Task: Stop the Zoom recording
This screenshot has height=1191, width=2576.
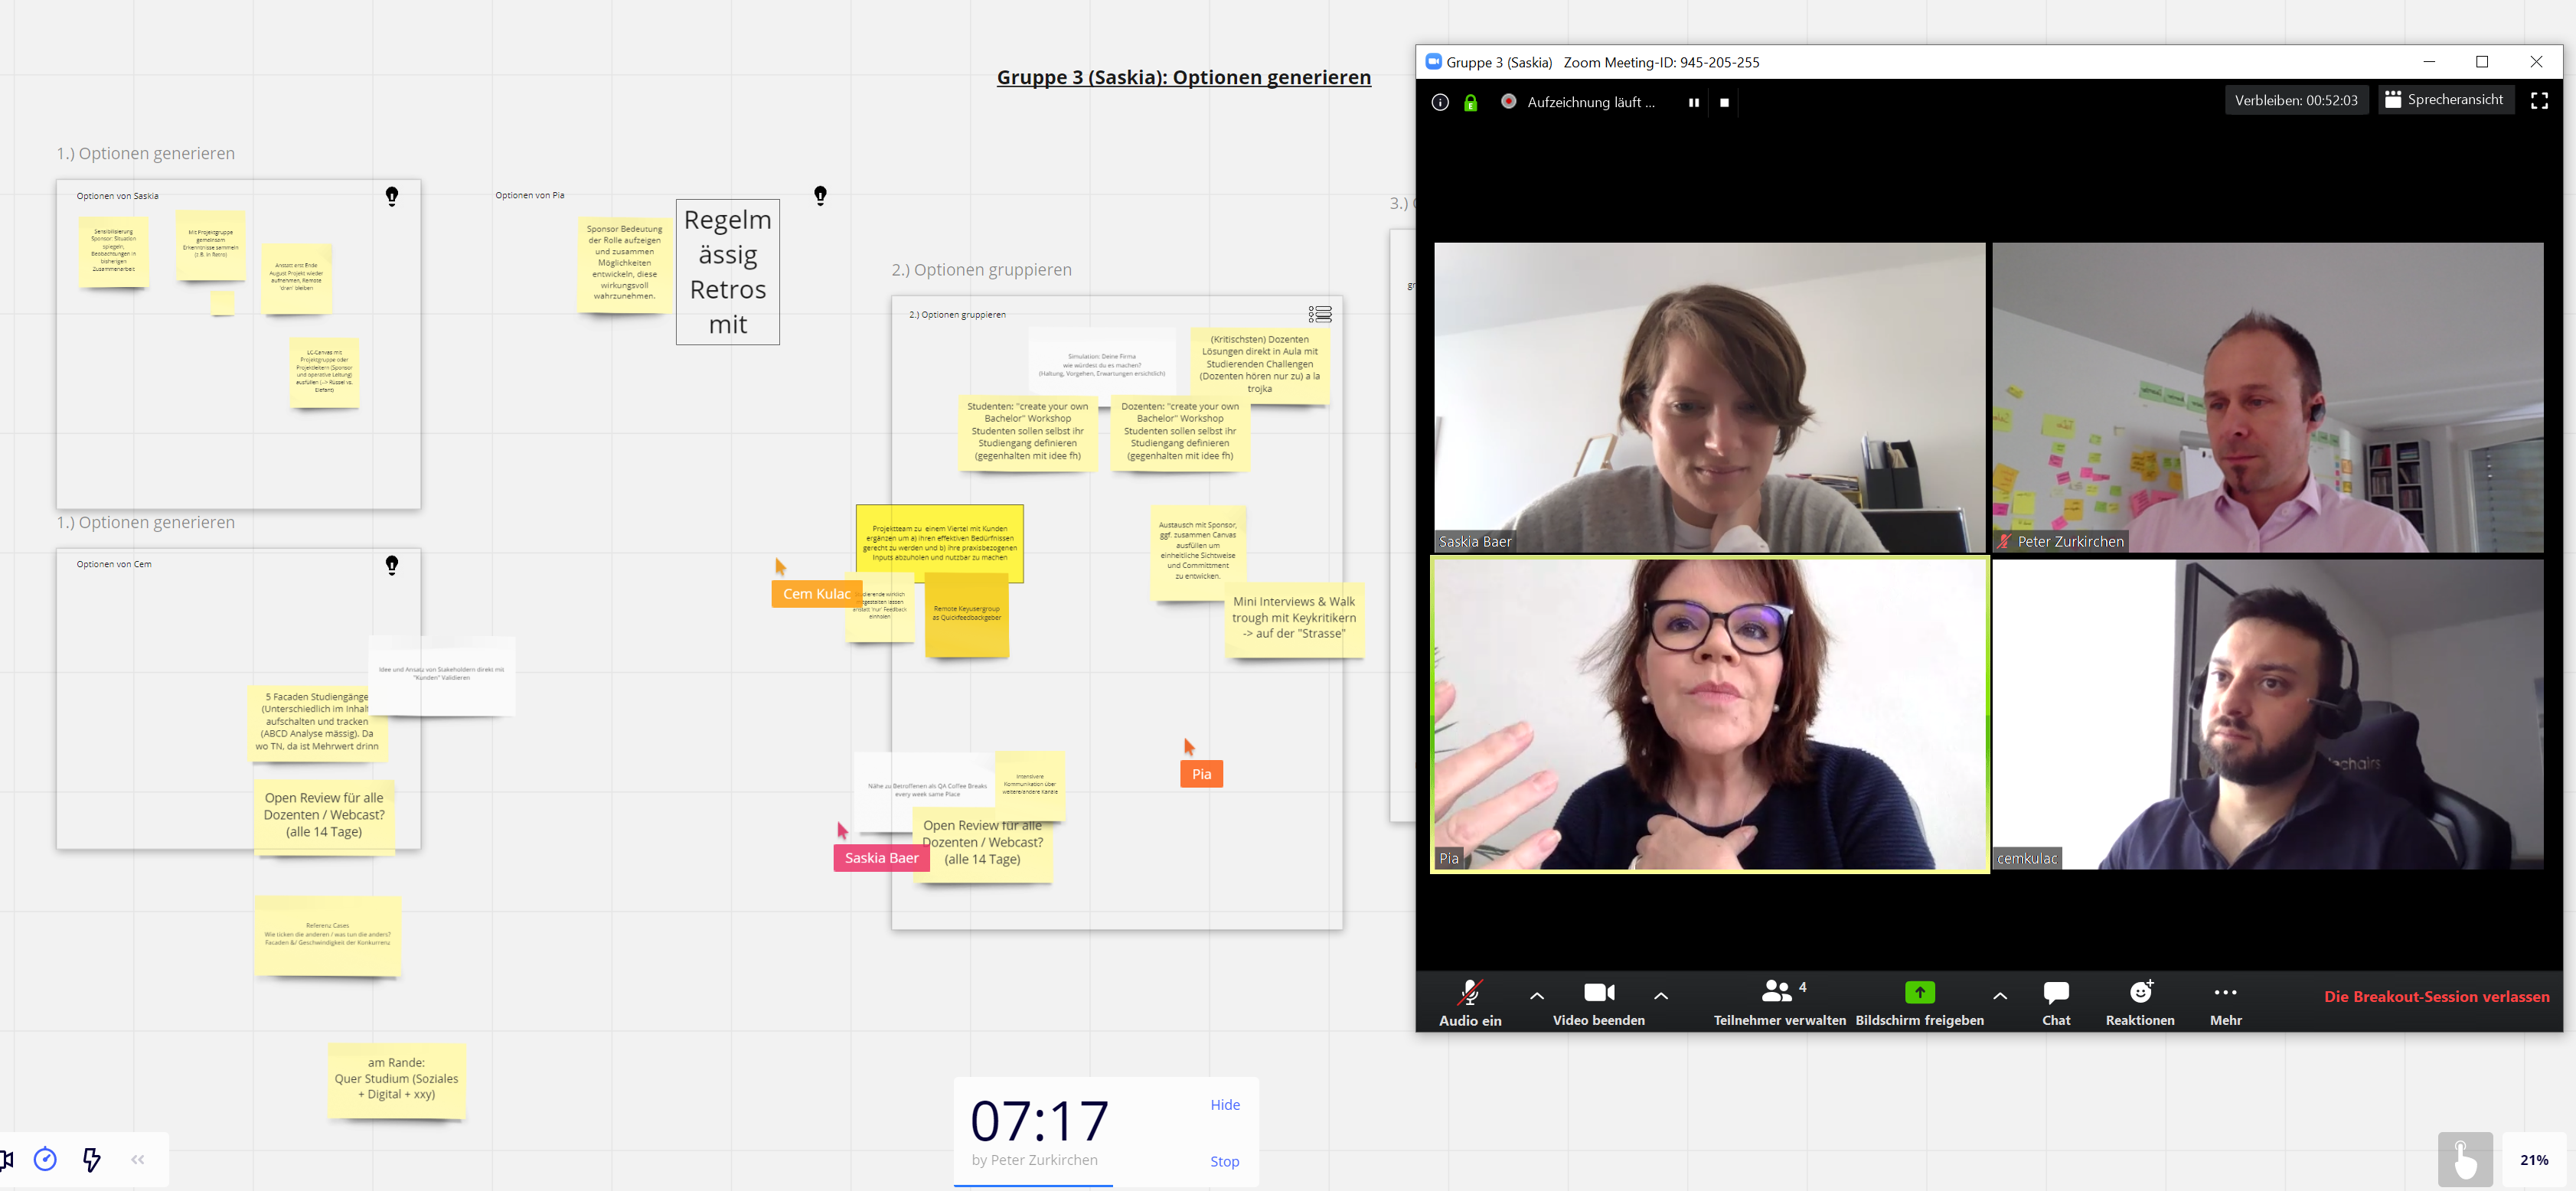Action: (1724, 102)
